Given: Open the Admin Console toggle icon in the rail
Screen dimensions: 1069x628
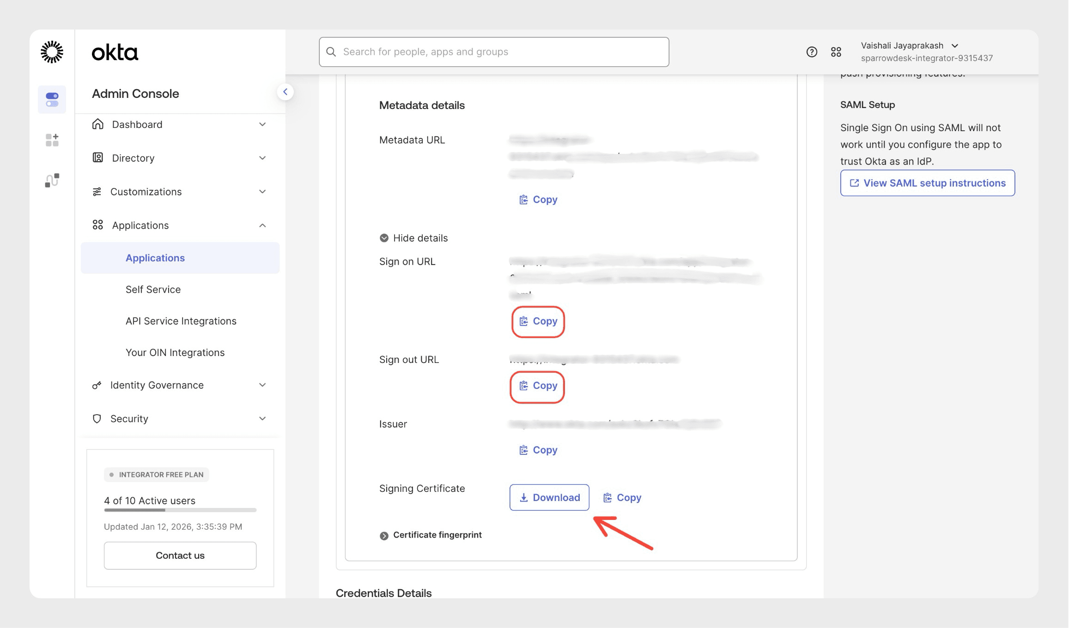Looking at the screenshot, I should tap(52, 99).
